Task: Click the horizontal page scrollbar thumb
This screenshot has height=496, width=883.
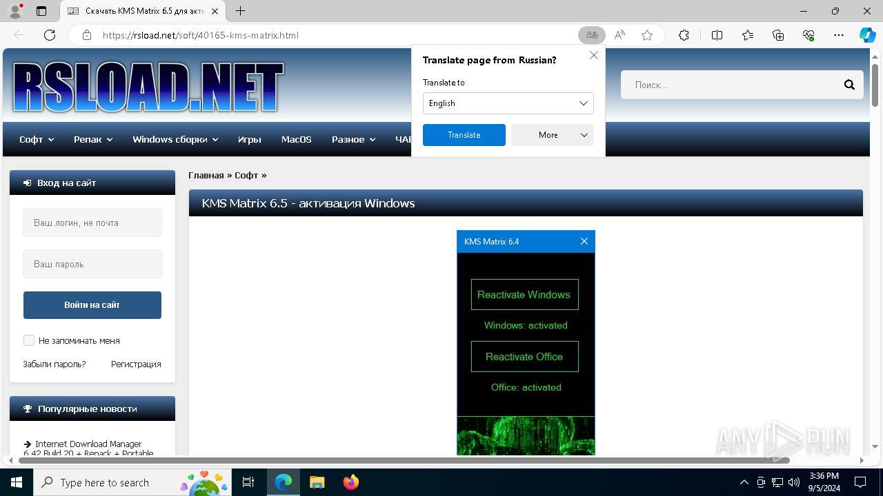Action: point(404,460)
